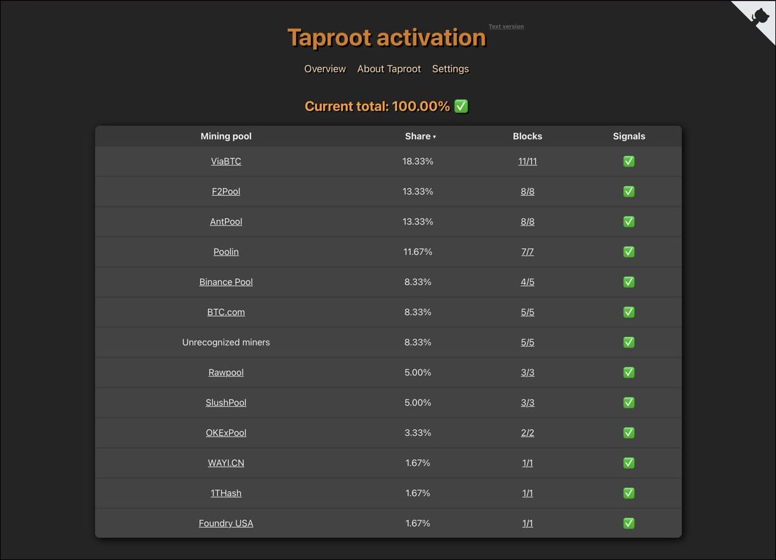The image size is (776, 560).
Task: View Poolin 7/7 blocks link
Action: (x=527, y=252)
